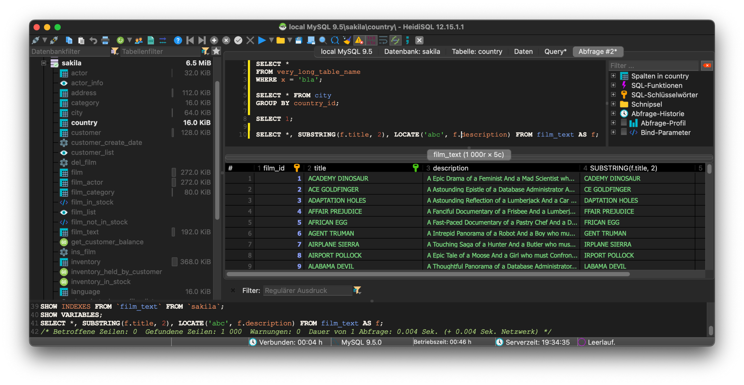The width and height of the screenshot is (744, 385).
Task: Toggle the word wrap icon
Action: pyautogui.click(x=383, y=40)
